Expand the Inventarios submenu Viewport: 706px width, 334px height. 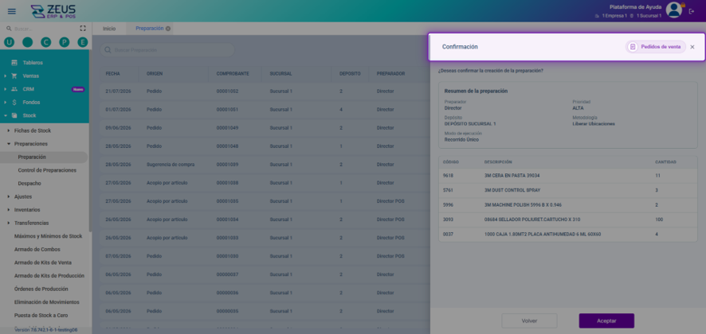(x=9, y=210)
